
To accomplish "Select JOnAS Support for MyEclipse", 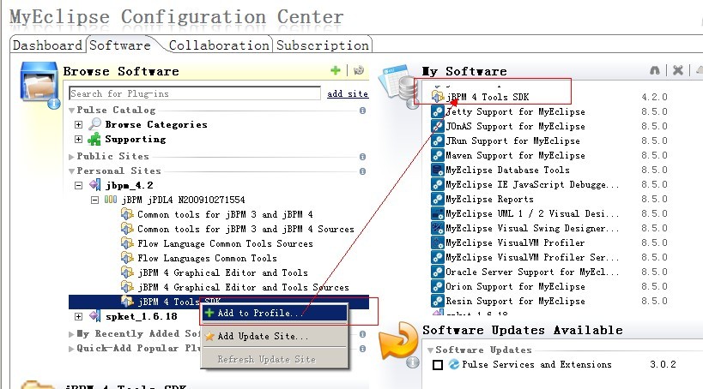I will [x=515, y=126].
